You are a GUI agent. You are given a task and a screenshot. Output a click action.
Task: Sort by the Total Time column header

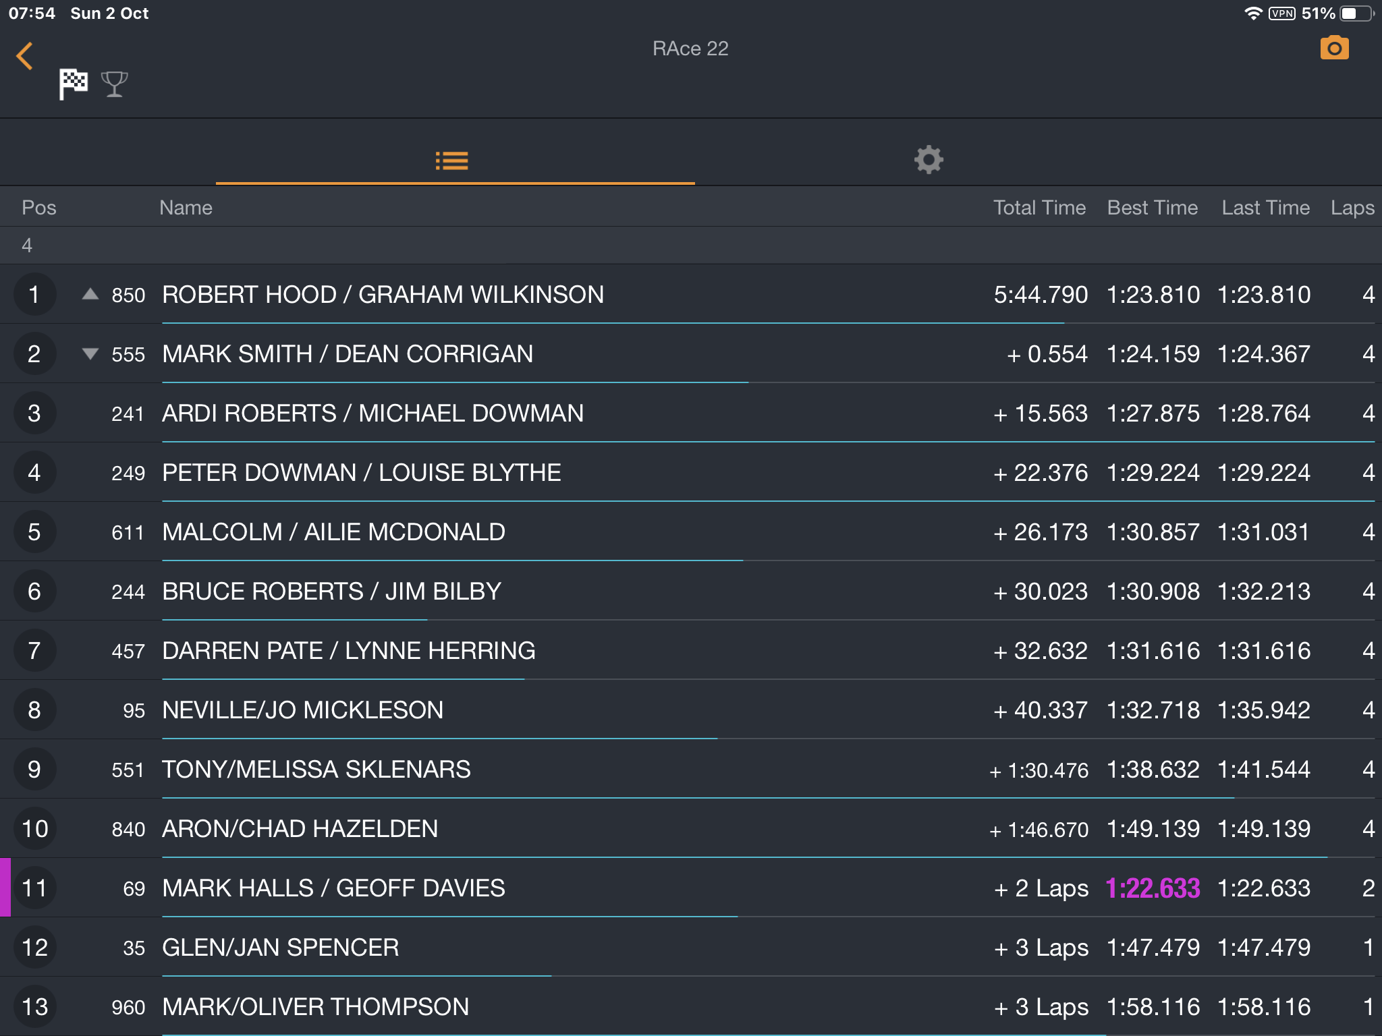(x=1039, y=208)
